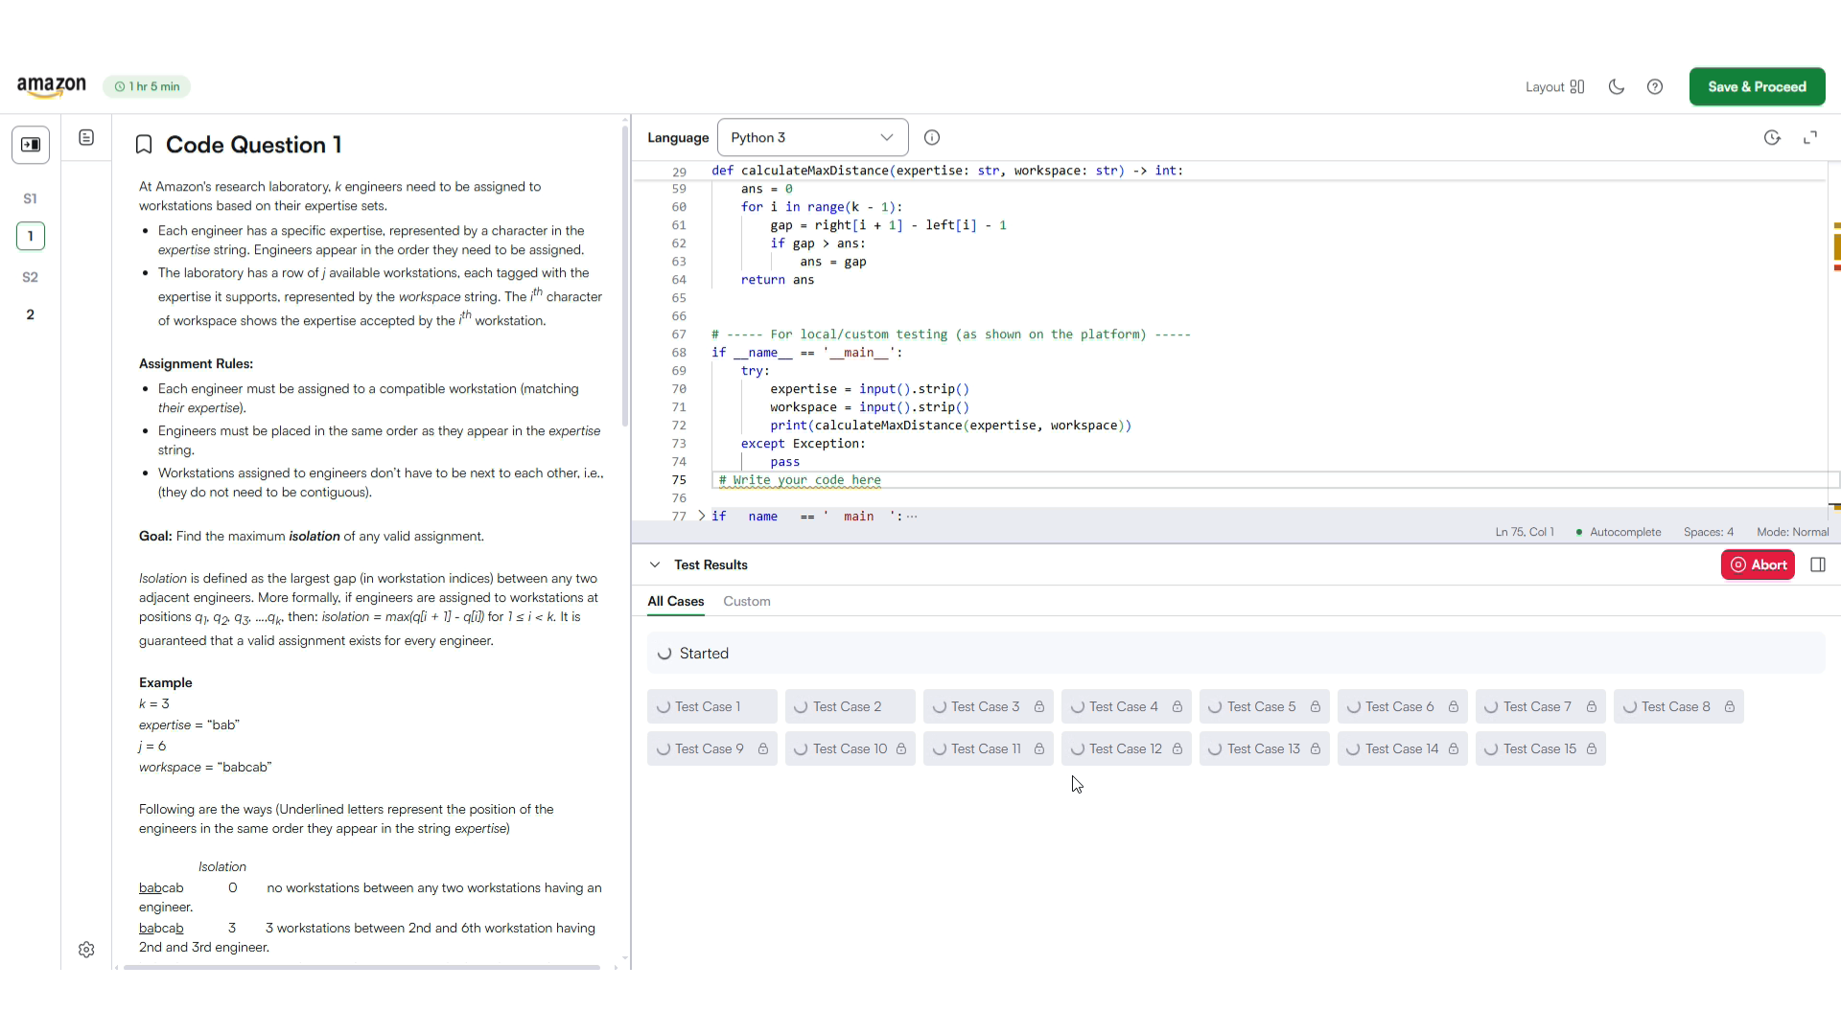Open locked Test Case 15

pos(1539,748)
